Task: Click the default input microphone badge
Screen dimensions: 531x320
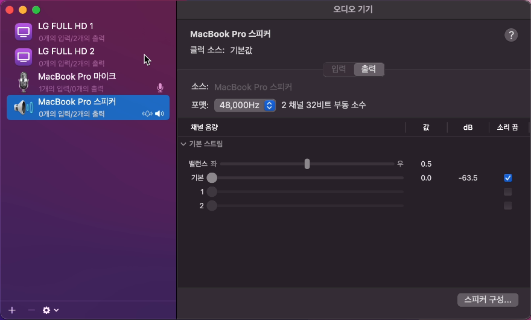Action: coord(160,88)
